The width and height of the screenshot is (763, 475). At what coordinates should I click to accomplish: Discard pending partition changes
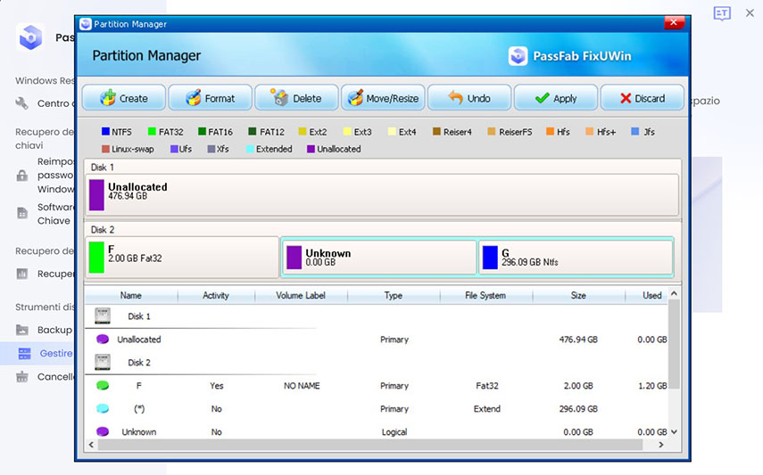click(x=642, y=98)
